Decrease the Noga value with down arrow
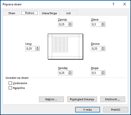The width and height of the screenshot is (131, 115). click(103, 74)
